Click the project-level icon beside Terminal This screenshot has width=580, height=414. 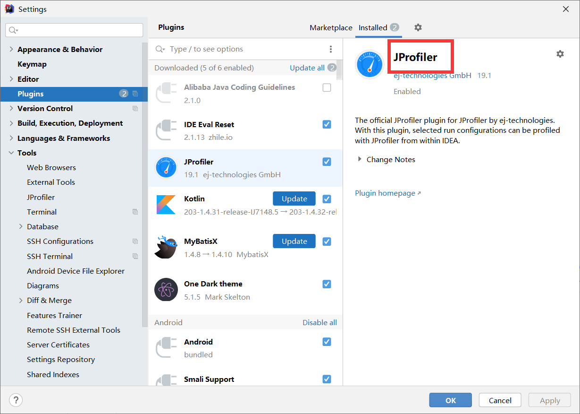(x=135, y=212)
